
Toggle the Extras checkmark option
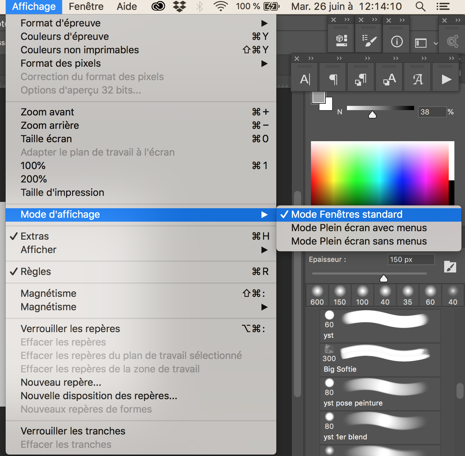35,236
